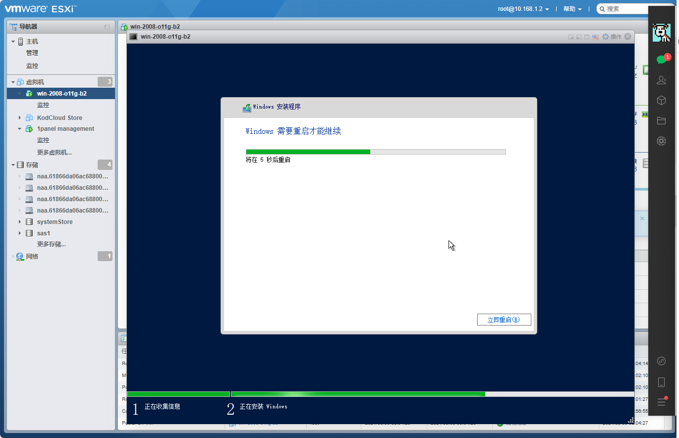Expand the KodCloud Store tree node
The height and width of the screenshot is (438, 679).
(x=20, y=117)
